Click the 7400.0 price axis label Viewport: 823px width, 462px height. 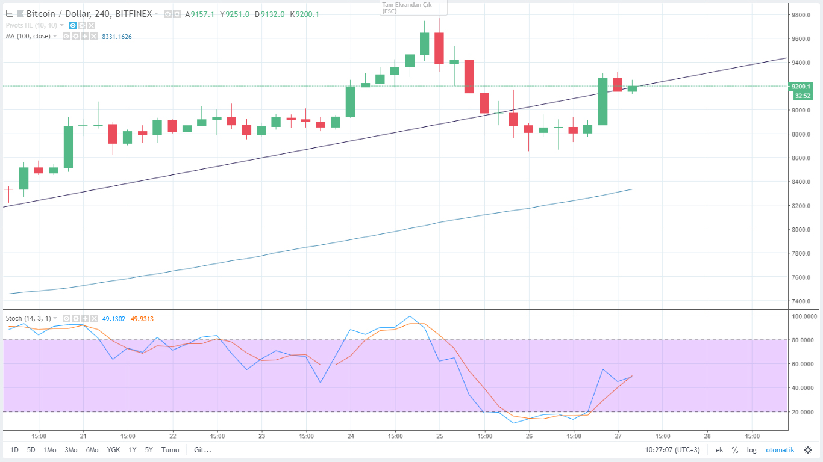[801, 301]
